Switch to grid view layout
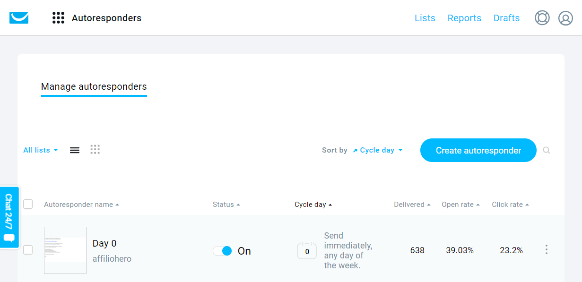This screenshot has height=282, width=582. tap(95, 150)
